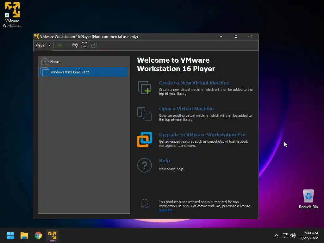Screen dimensions: 324x243
Task: Click Open a Virtual Machine link
Action: tap(186, 109)
